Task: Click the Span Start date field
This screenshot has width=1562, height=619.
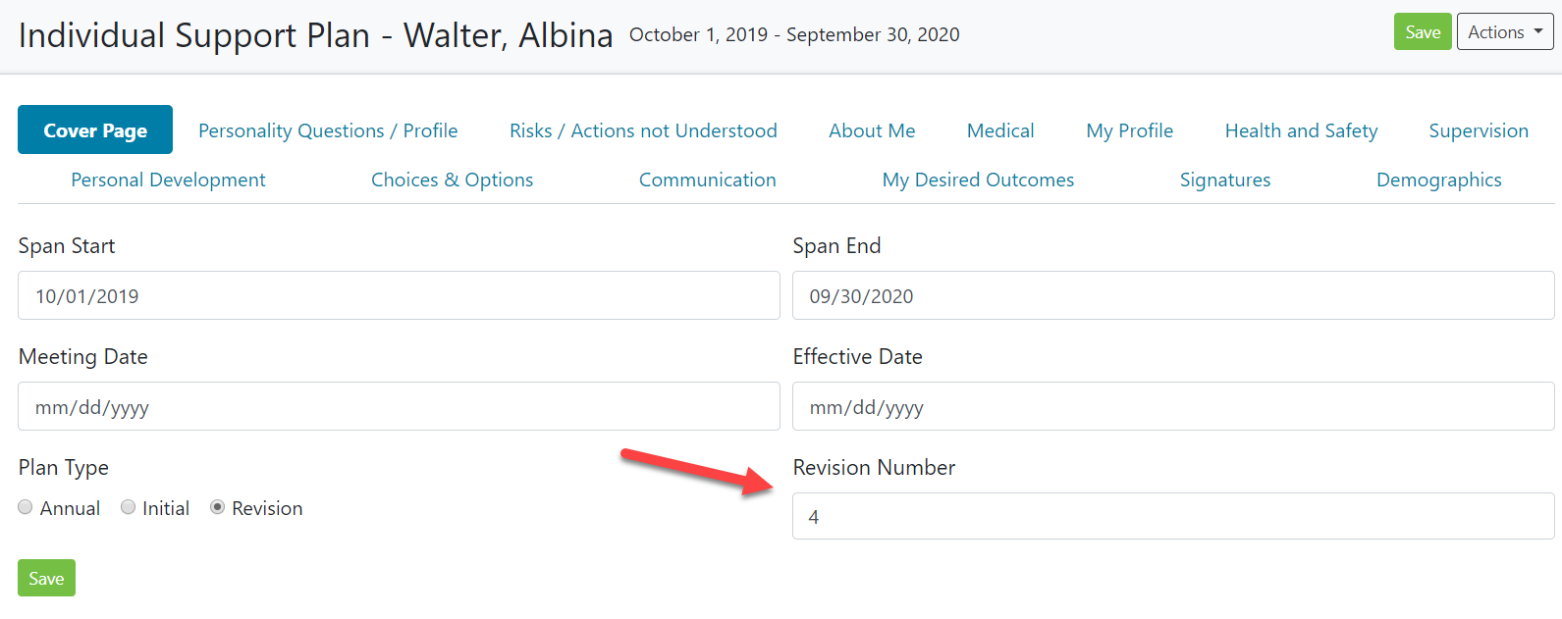Action: 399,295
